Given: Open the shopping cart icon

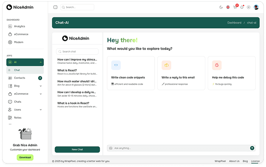Looking at the screenshot, I should coord(235,7).
